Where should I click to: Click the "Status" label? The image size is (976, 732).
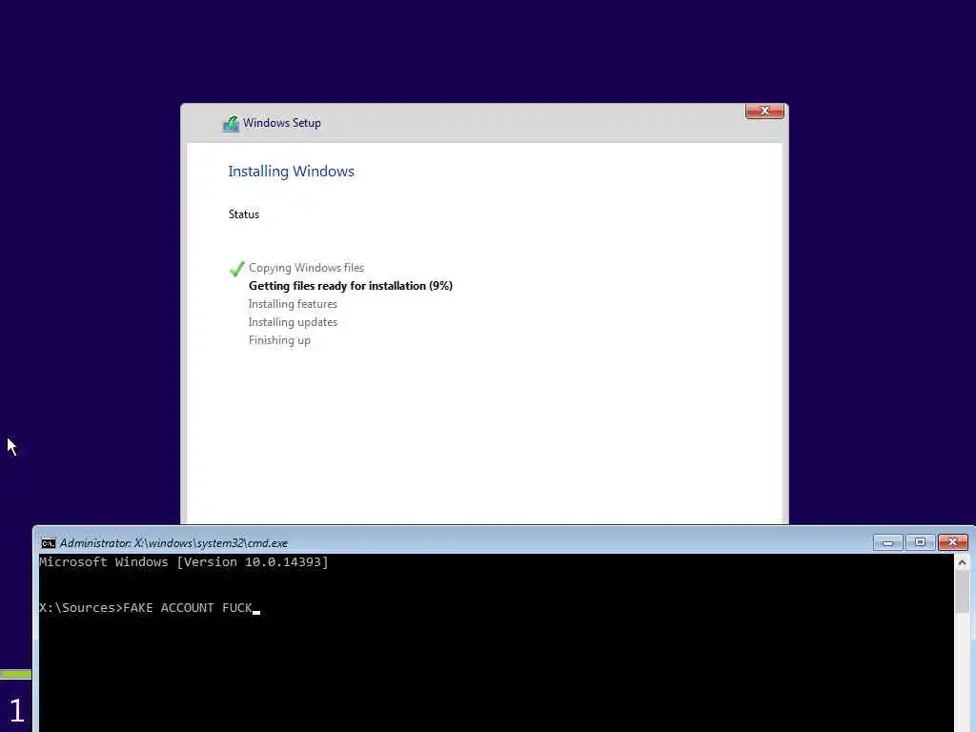pyautogui.click(x=243, y=214)
